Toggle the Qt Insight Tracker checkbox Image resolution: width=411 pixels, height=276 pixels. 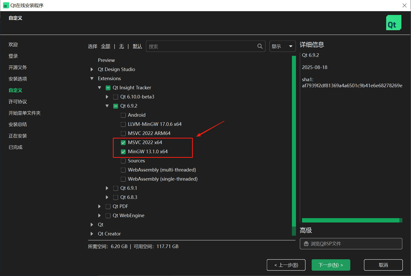click(108, 88)
